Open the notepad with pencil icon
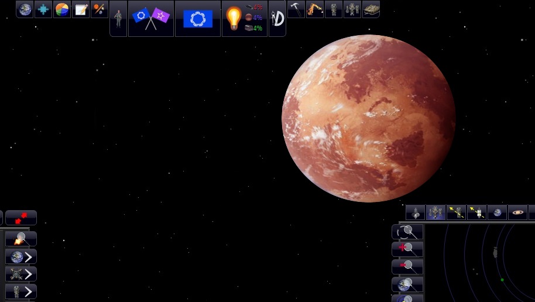535x302 pixels. tap(81, 9)
